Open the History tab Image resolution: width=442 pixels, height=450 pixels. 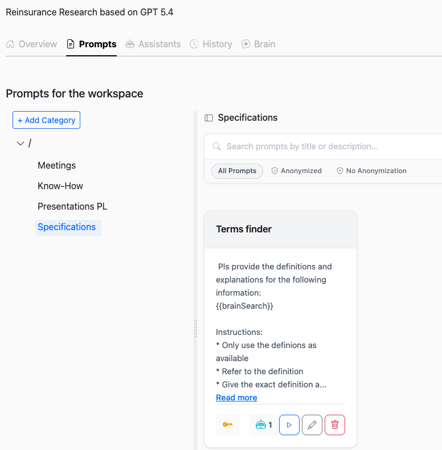point(211,44)
